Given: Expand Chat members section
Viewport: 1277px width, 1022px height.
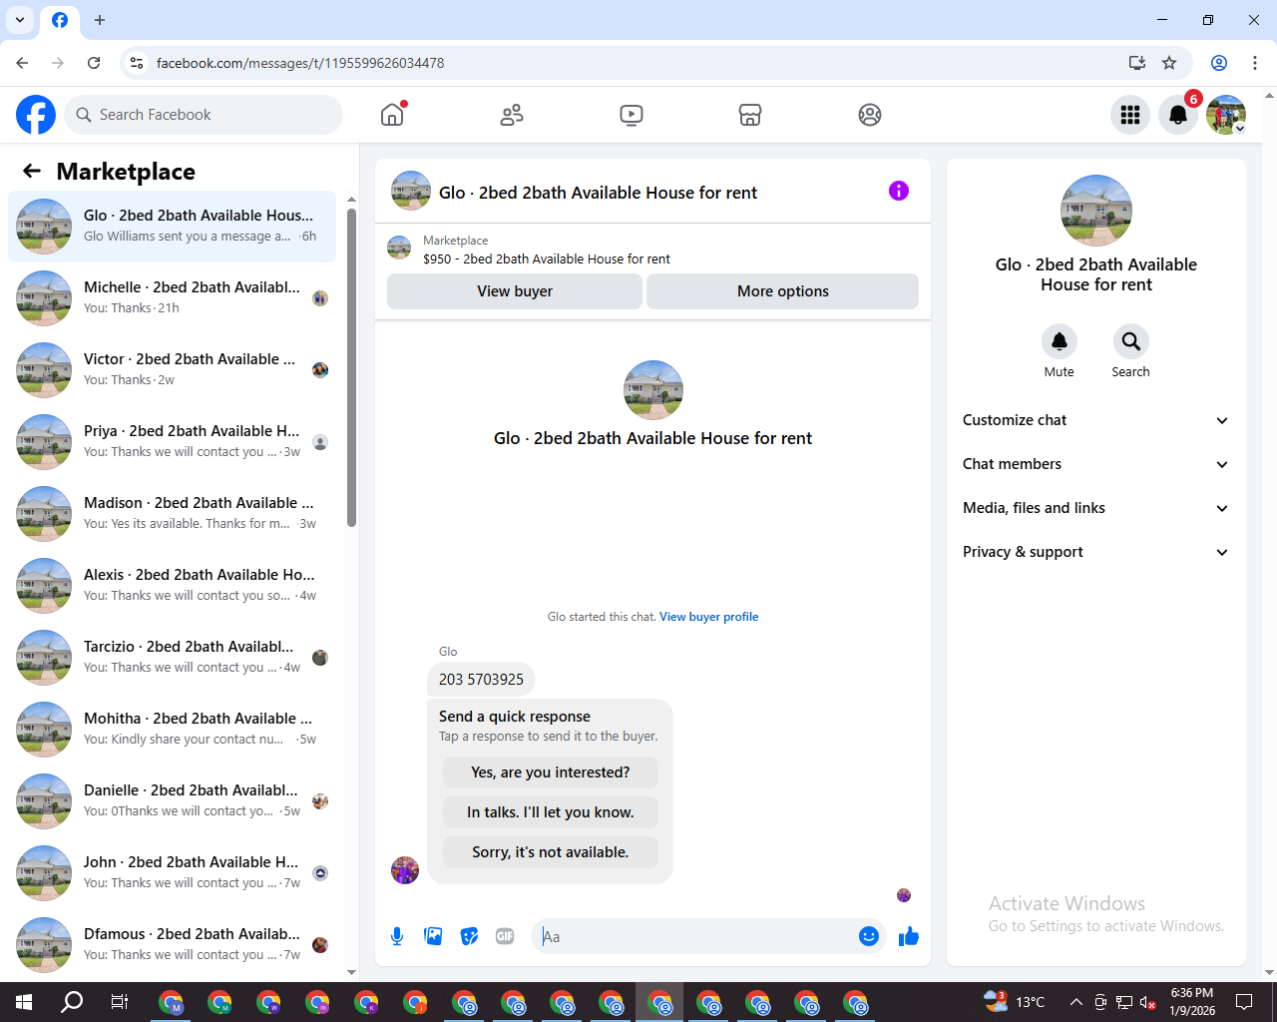Looking at the screenshot, I should [1095, 464].
